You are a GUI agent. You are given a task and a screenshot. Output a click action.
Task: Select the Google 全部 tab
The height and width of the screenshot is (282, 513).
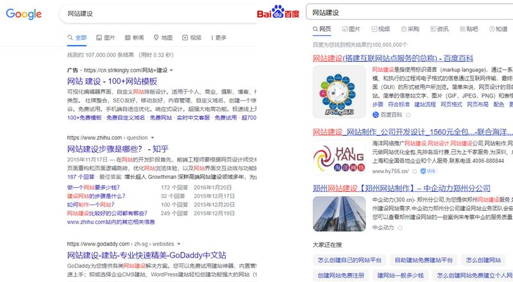point(77,38)
